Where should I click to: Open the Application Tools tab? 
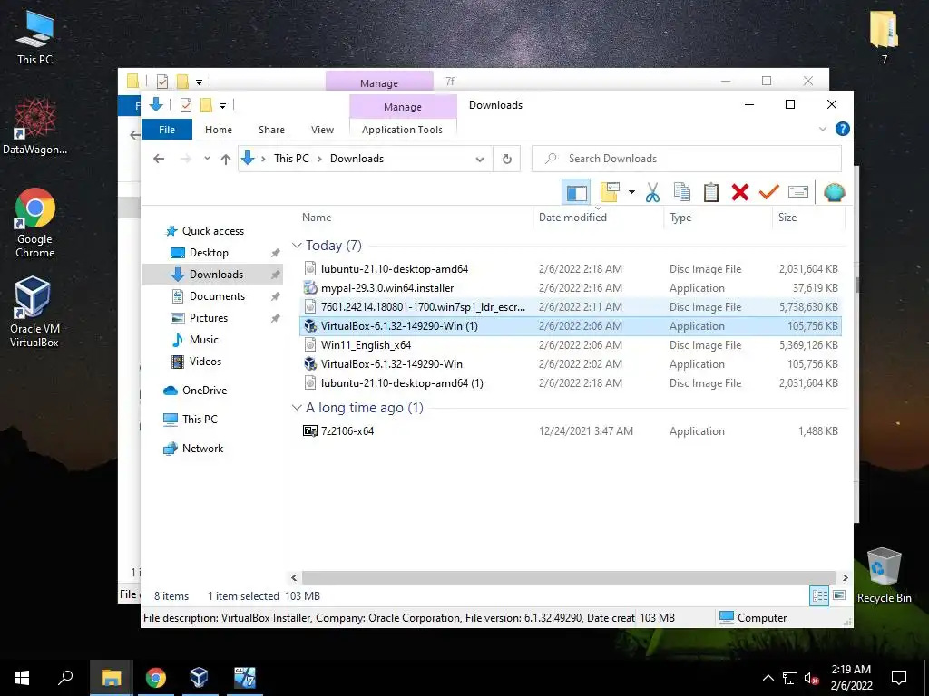[402, 129]
